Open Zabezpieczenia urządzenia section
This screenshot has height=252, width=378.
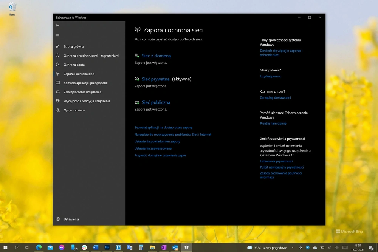(82, 92)
